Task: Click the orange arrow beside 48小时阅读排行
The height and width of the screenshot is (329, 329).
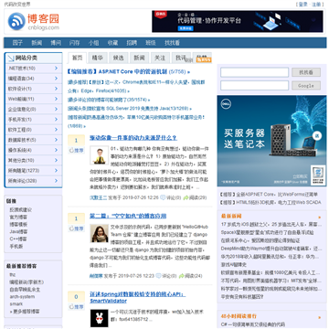Action: tap(319, 317)
